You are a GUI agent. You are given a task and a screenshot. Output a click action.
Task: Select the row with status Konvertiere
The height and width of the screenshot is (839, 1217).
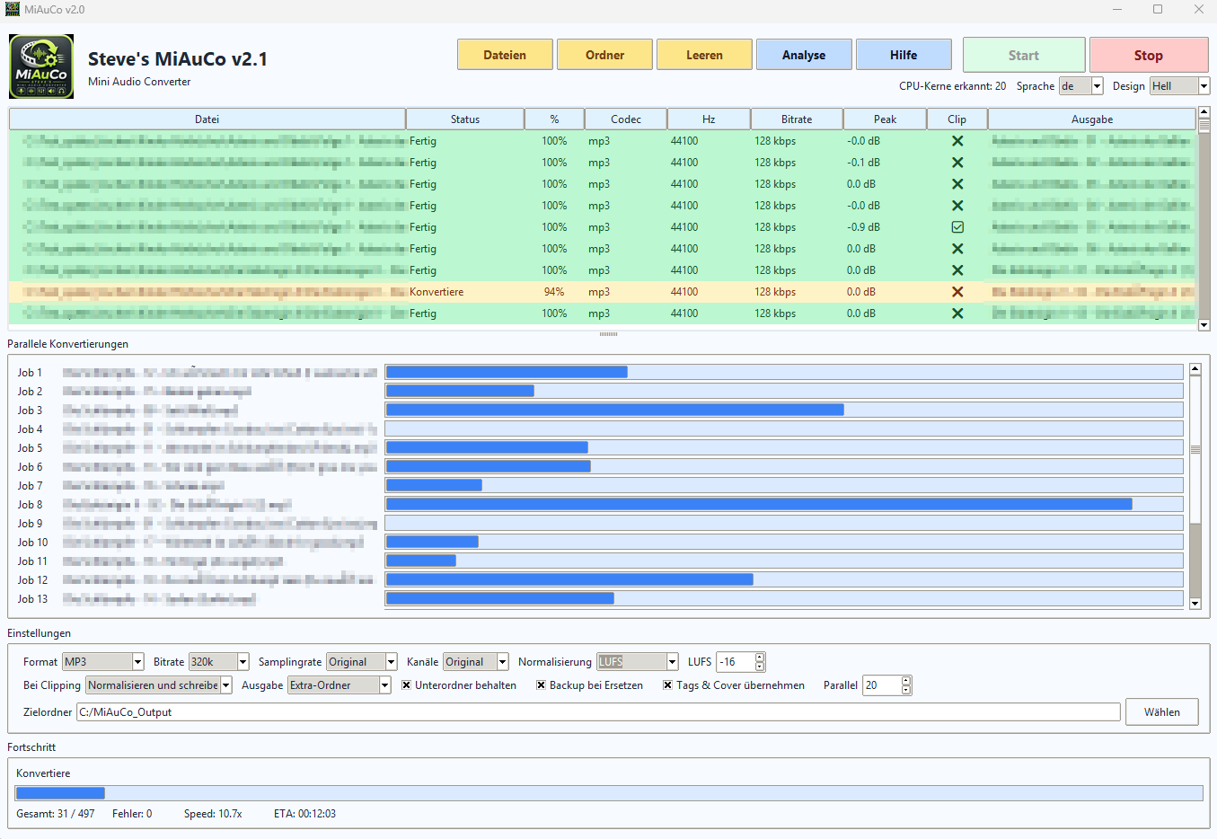[603, 292]
